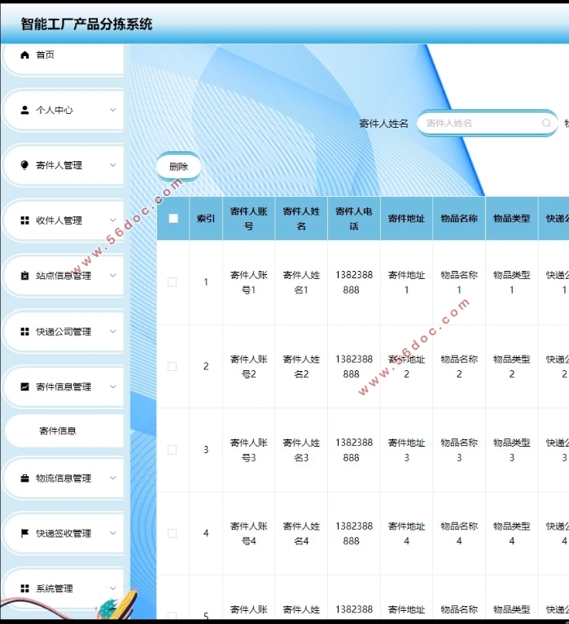
Task: Toggle the select-all checkbox in table header
Action: (x=173, y=218)
